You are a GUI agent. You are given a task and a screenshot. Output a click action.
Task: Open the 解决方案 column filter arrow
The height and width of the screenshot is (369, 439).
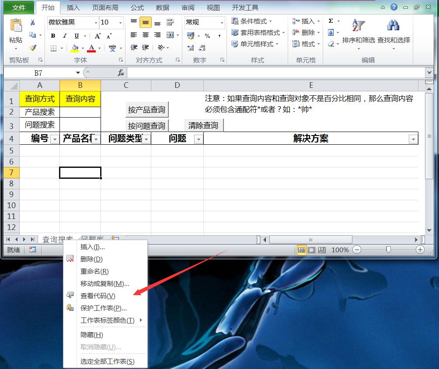click(412, 139)
